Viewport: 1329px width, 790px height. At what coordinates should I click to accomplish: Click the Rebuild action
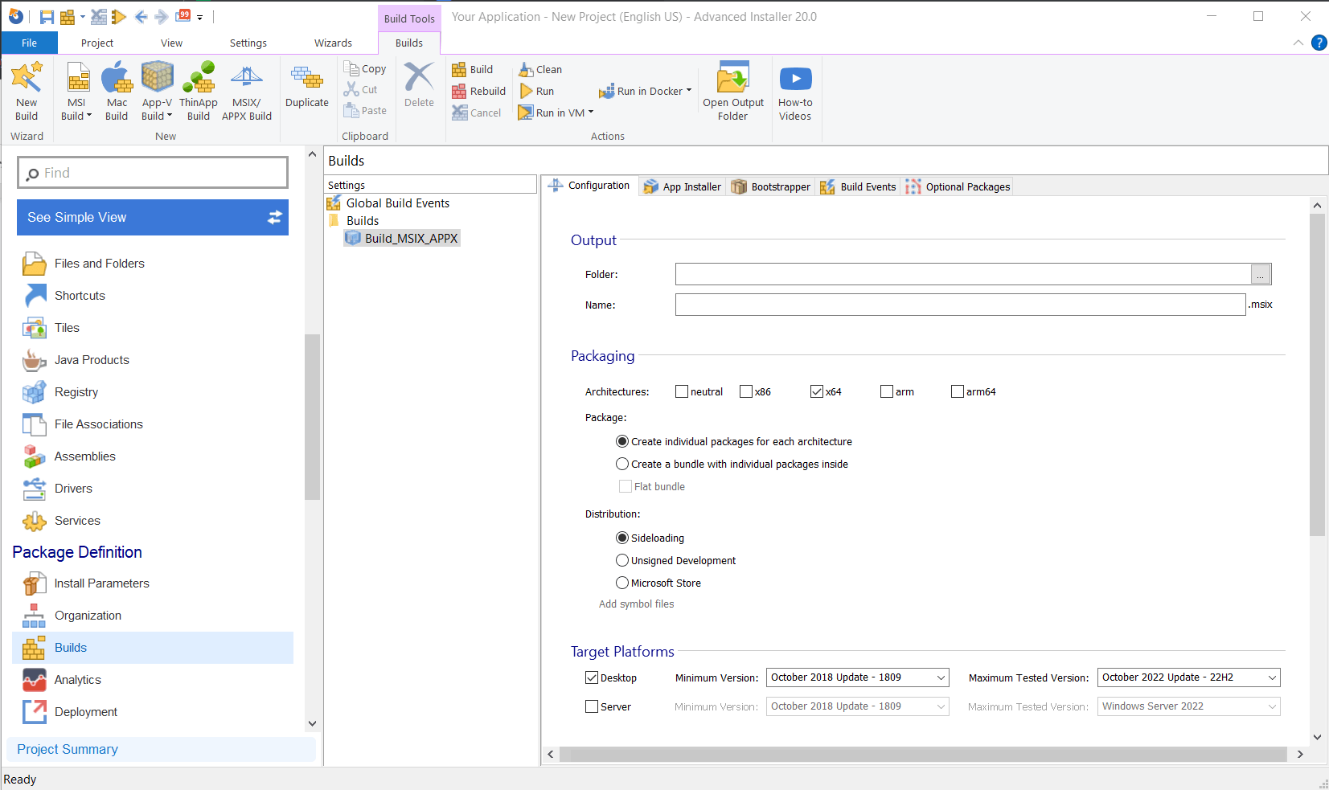[478, 91]
